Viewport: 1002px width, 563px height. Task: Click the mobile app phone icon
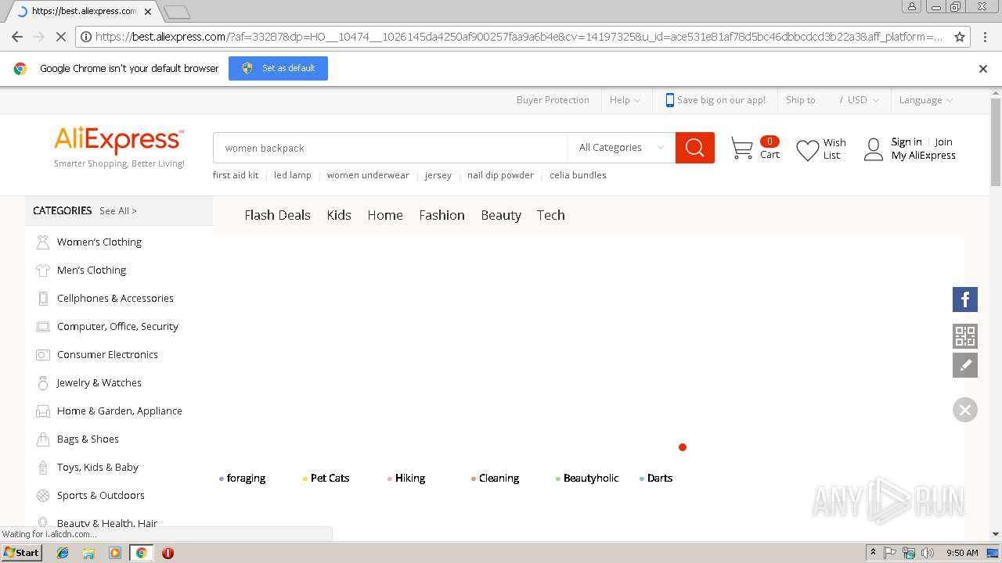669,100
